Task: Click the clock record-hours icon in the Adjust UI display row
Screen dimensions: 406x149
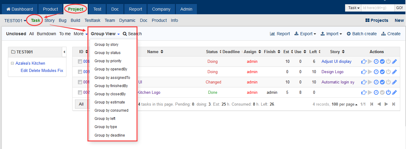Action: click(x=376, y=62)
